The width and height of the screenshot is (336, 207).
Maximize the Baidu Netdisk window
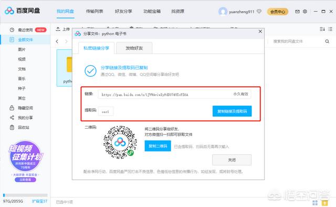[x=323, y=11]
